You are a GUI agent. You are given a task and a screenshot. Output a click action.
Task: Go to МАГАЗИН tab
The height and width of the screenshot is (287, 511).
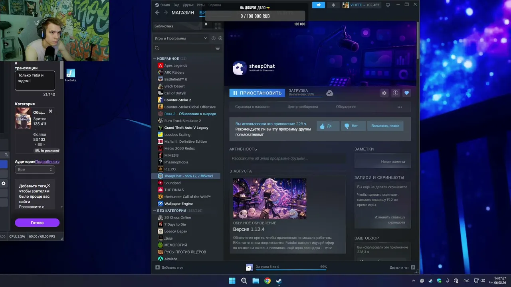pos(183,13)
